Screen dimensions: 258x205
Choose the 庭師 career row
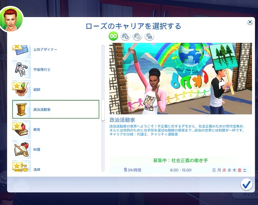[x=56, y=89]
